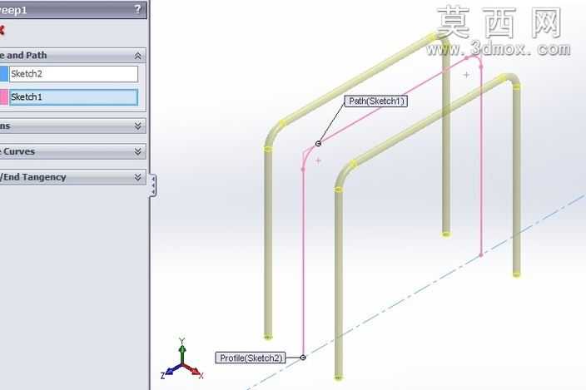Select the path point circle on the sketch
586x390 pixels.
(x=318, y=143)
